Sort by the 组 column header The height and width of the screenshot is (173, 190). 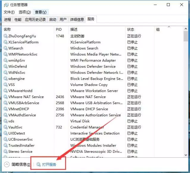click(x=158, y=30)
